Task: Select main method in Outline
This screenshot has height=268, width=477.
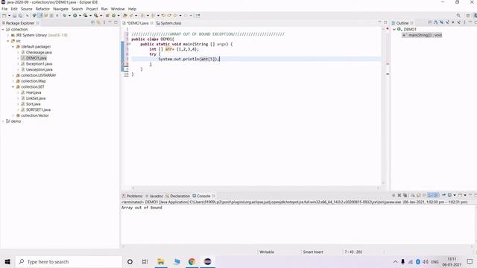Action: click(x=422, y=35)
